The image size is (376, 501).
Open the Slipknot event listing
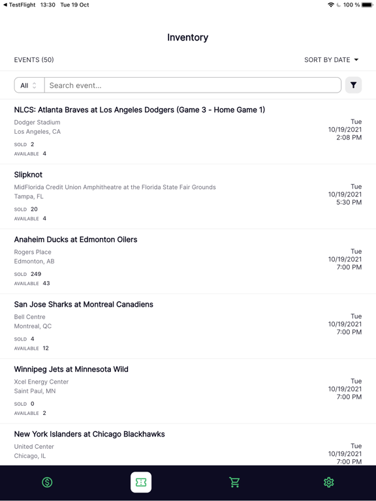coord(188,196)
